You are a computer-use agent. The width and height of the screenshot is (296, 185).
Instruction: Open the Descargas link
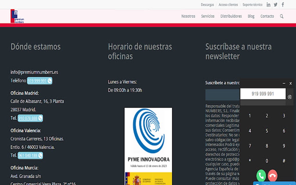(207, 5)
